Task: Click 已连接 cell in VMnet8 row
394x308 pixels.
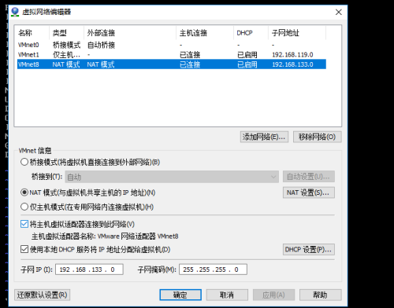Action: (190, 64)
